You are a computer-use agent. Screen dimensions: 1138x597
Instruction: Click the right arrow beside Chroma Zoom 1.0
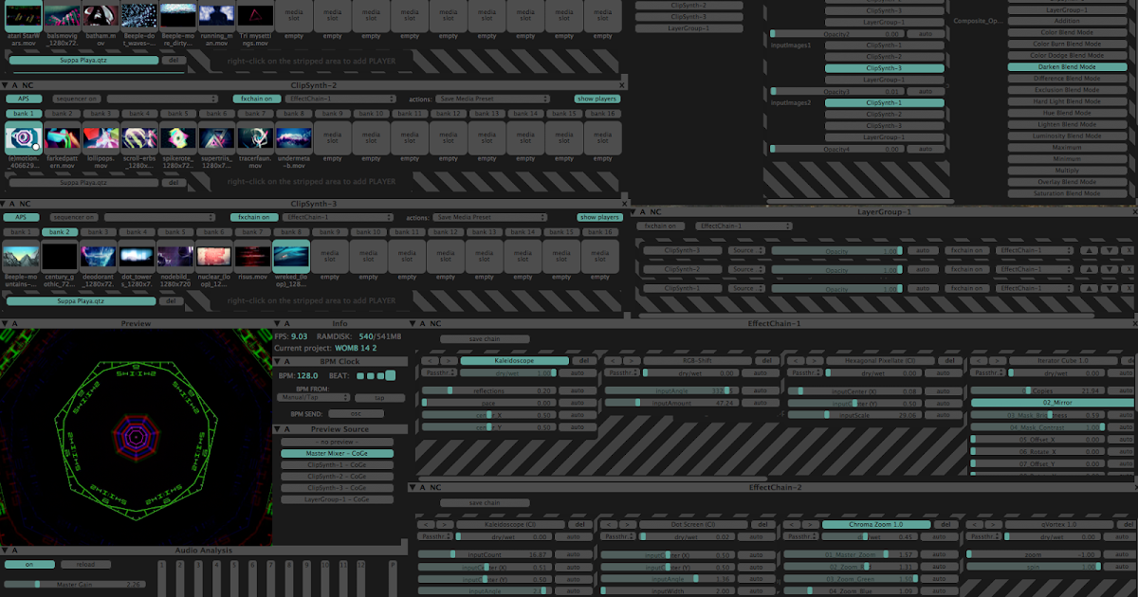tap(810, 523)
